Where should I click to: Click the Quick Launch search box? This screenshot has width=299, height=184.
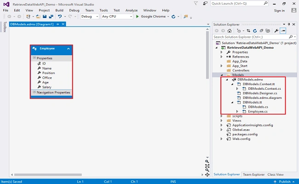(239, 3)
